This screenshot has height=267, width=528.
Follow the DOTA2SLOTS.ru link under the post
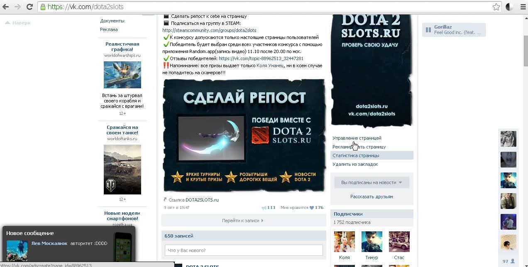tap(202, 200)
